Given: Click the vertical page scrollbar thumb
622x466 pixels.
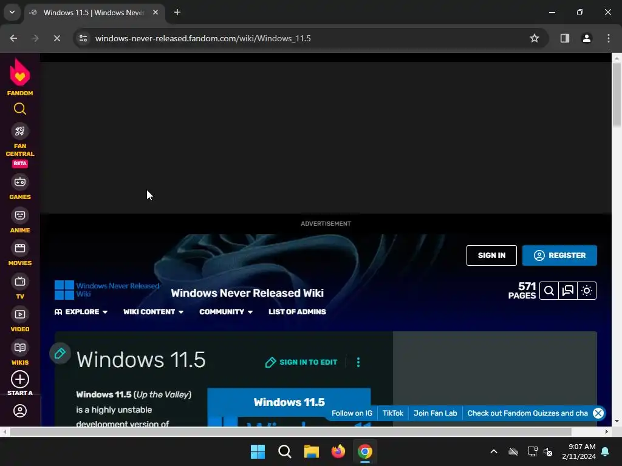Looking at the screenshot, I should click(617, 95).
